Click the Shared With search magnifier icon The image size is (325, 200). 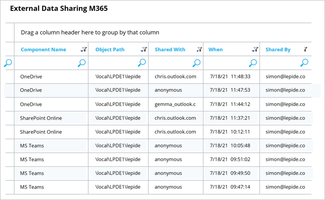pyautogui.click(x=196, y=63)
